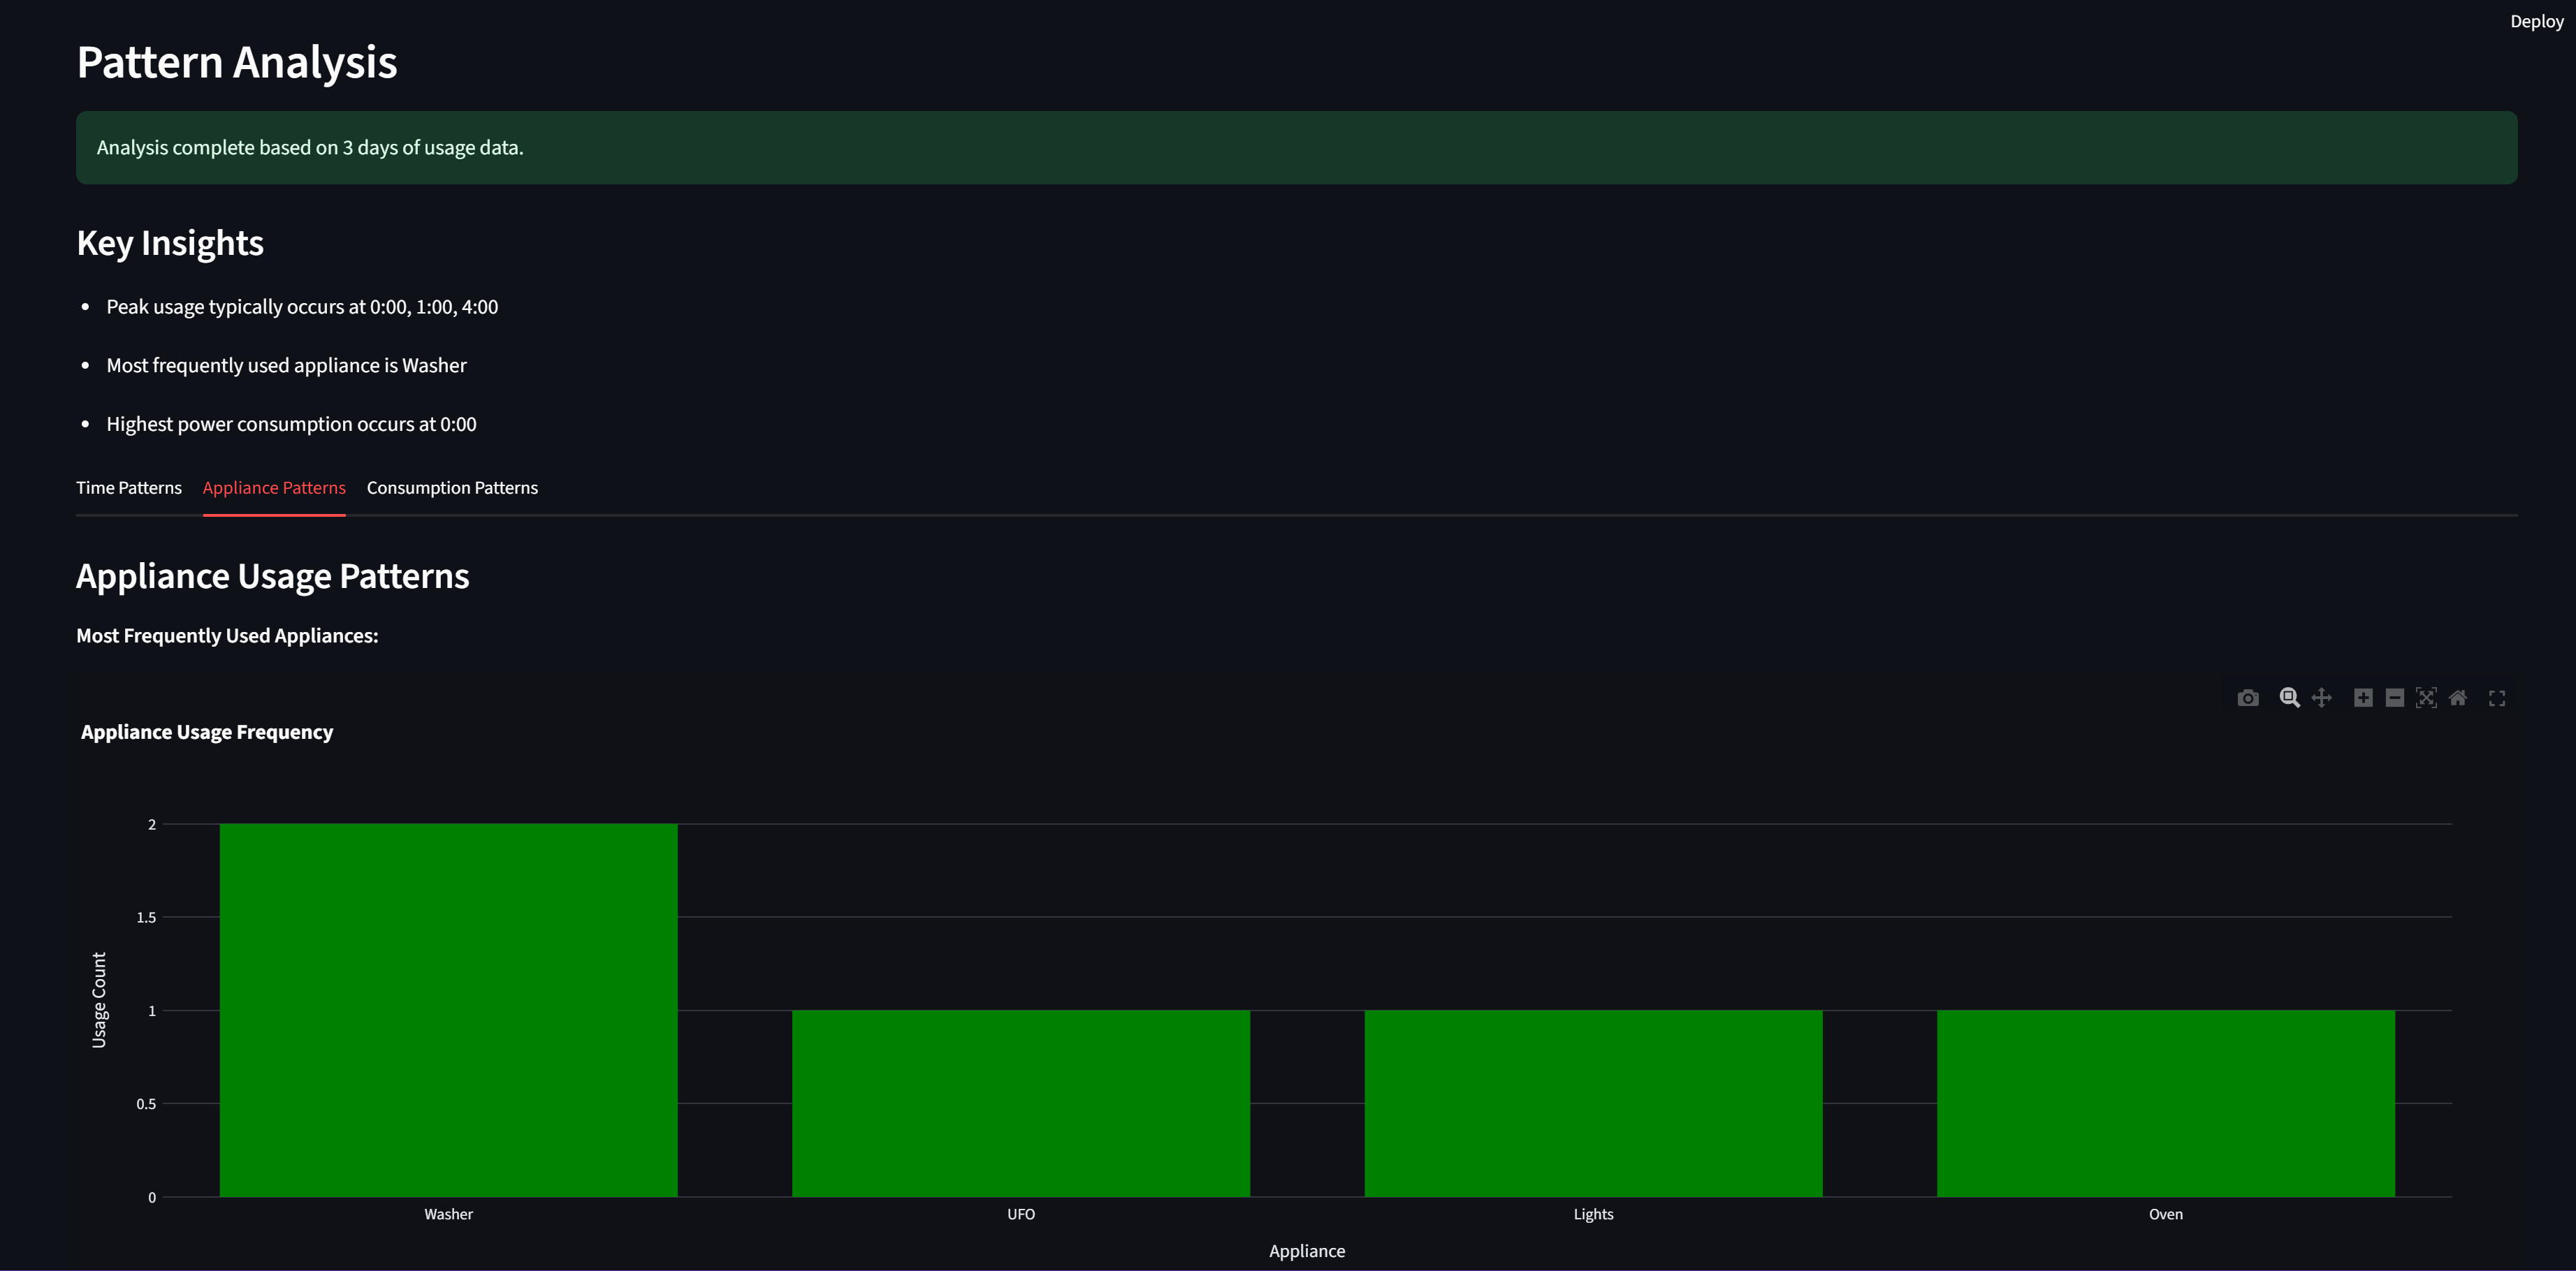Download the plot as PNG via camera icon
2576x1271 pixels.
(2247, 698)
